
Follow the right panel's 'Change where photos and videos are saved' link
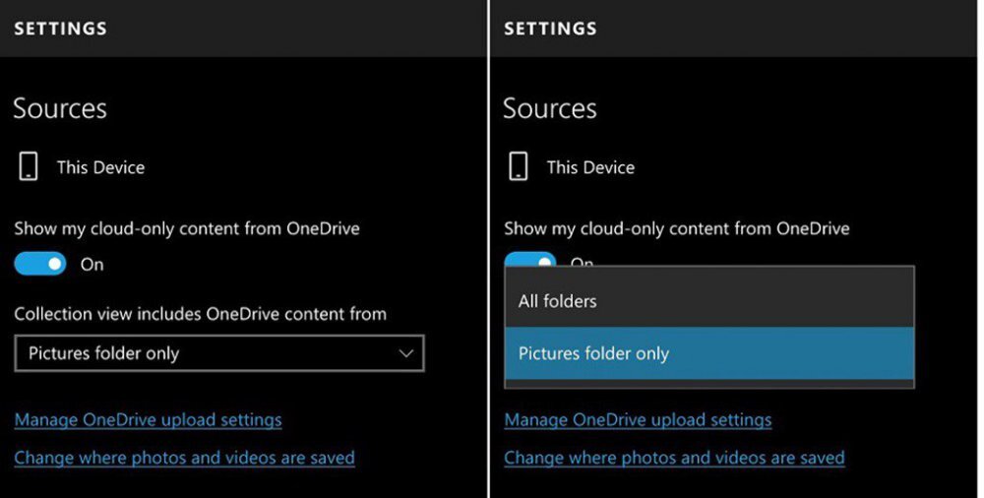coord(674,458)
